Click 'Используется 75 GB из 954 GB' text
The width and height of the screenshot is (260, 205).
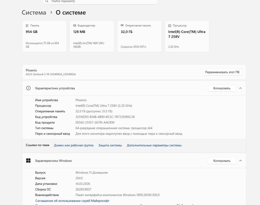(x=42, y=45)
